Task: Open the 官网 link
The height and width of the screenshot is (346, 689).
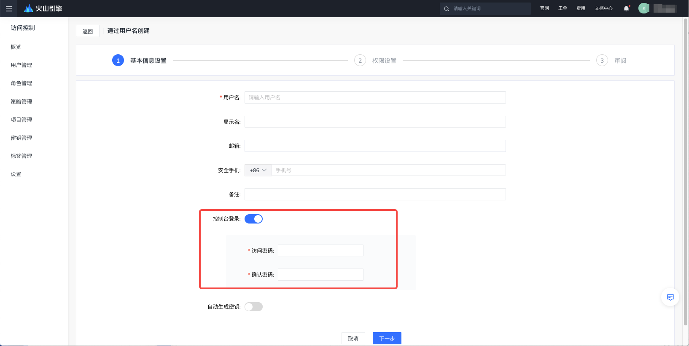Action: (544, 8)
